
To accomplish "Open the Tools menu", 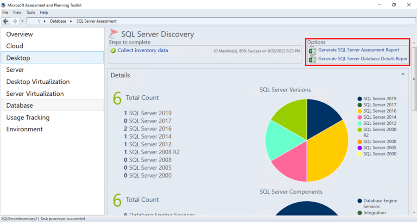I will pos(31,12).
